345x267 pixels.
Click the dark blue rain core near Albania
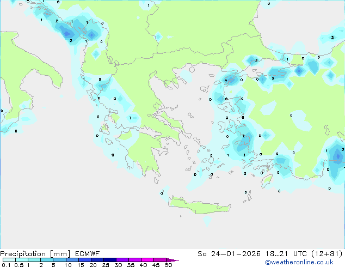tap(69, 34)
